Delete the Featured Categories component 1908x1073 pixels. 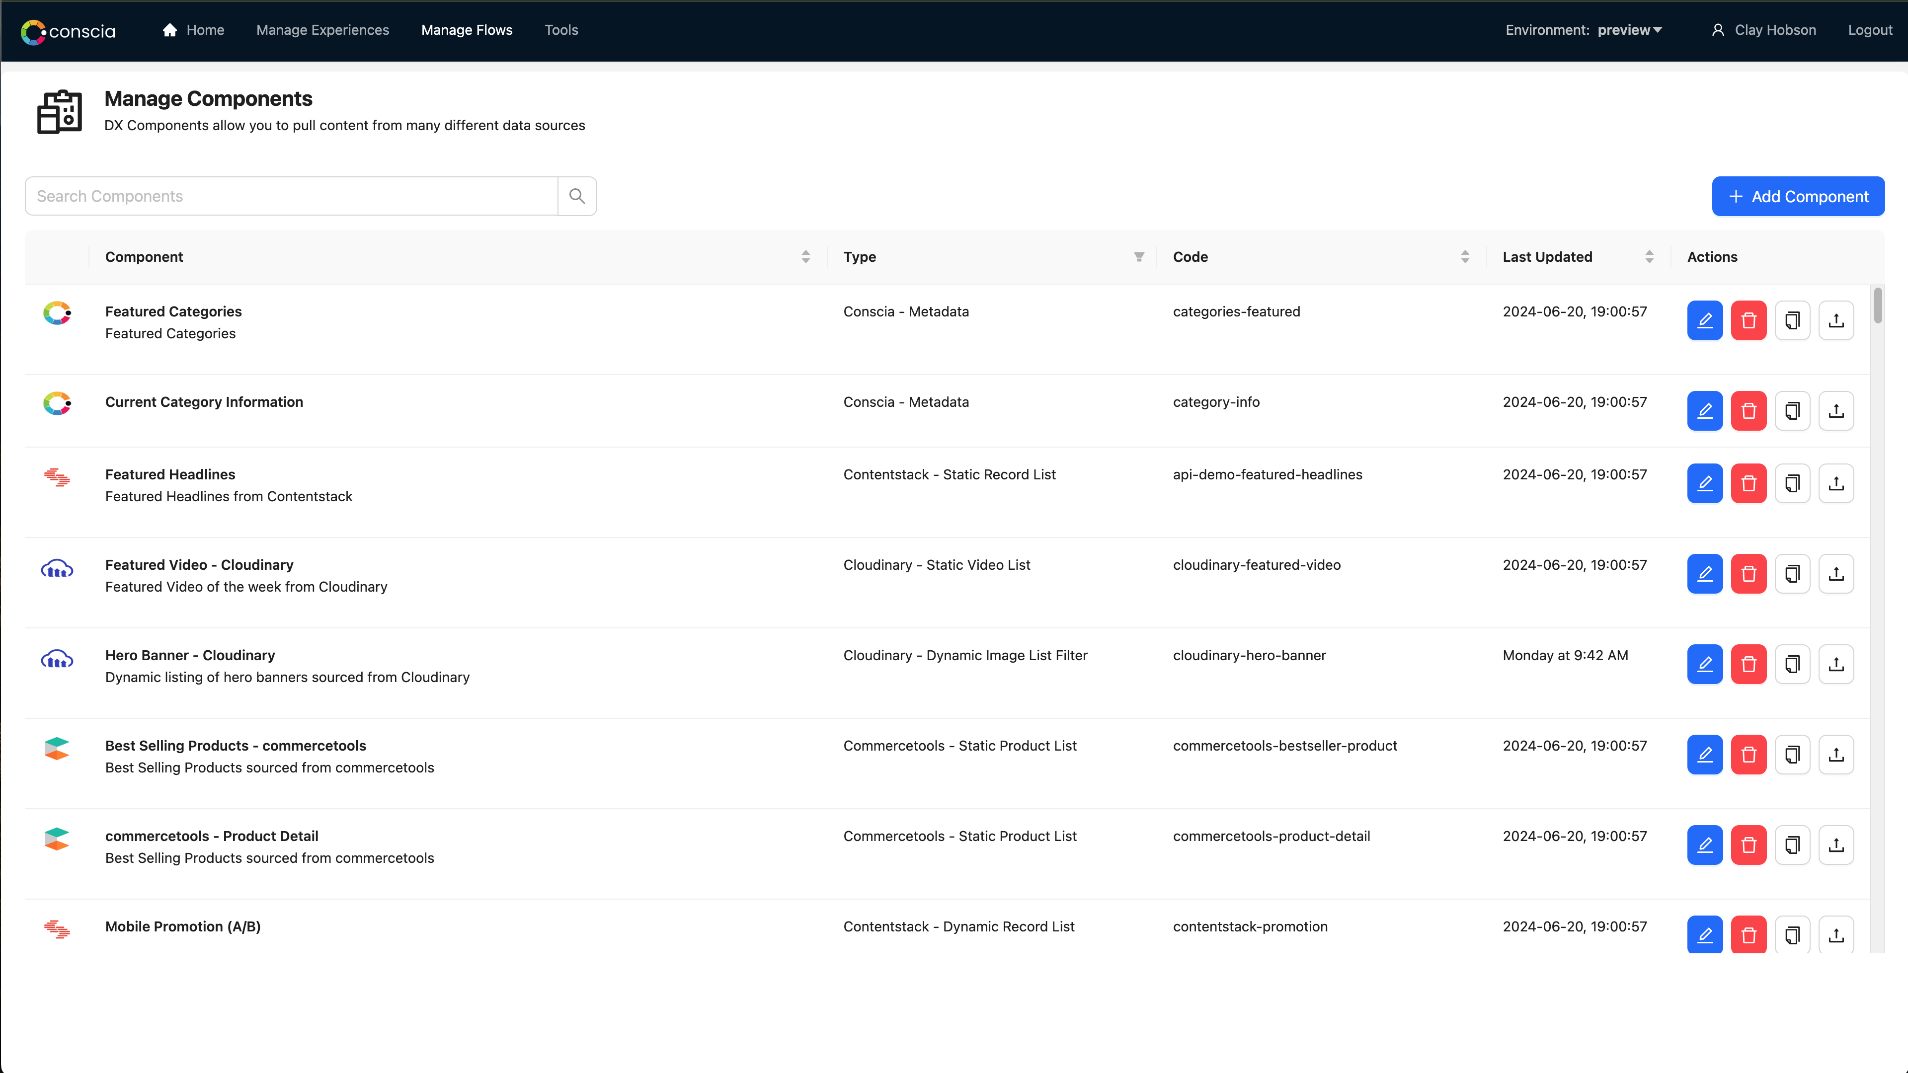coord(1748,320)
